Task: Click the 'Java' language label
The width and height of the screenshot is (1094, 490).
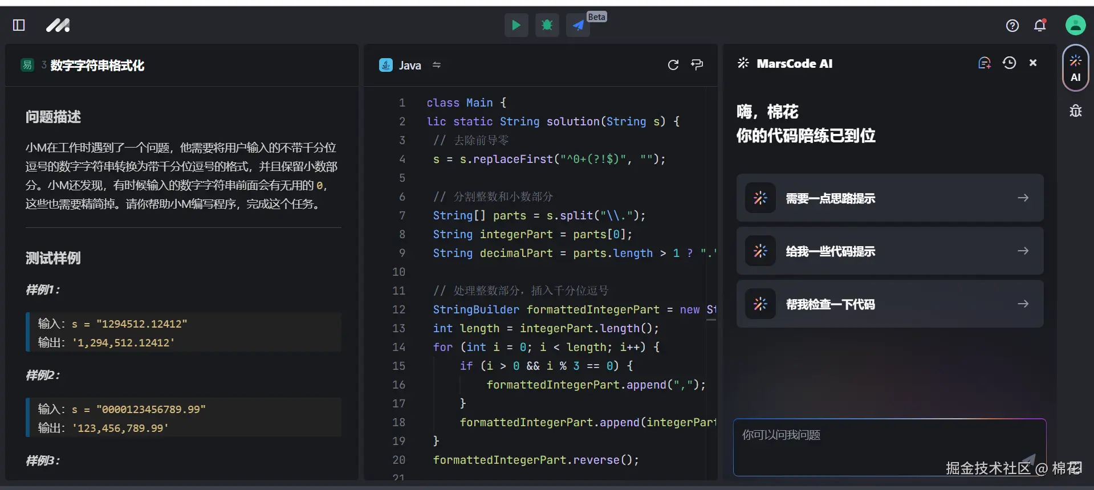Action: click(410, 66)
